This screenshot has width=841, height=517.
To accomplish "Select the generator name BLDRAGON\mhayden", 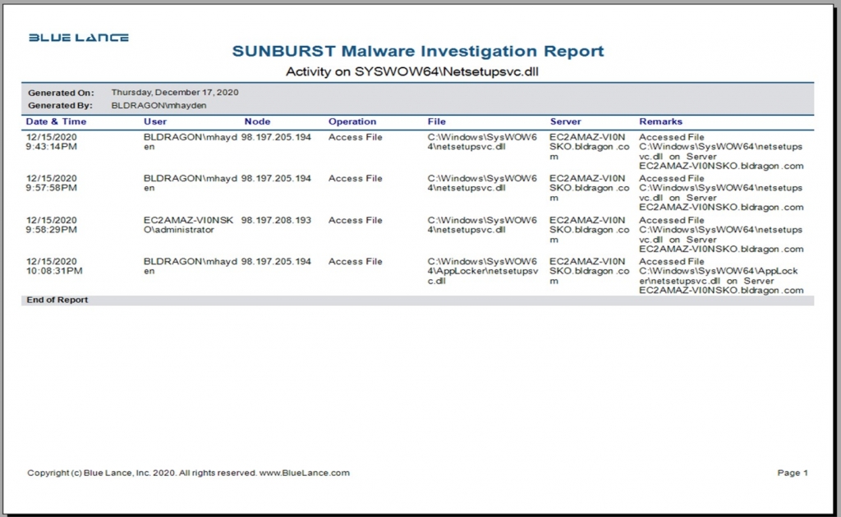I will pos(159,106).
